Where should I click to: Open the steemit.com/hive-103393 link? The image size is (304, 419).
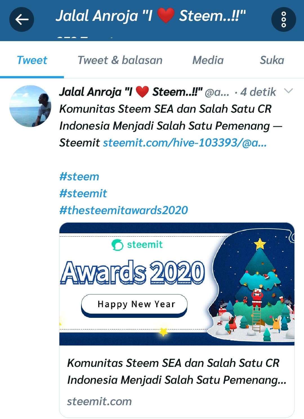[185, 143]
